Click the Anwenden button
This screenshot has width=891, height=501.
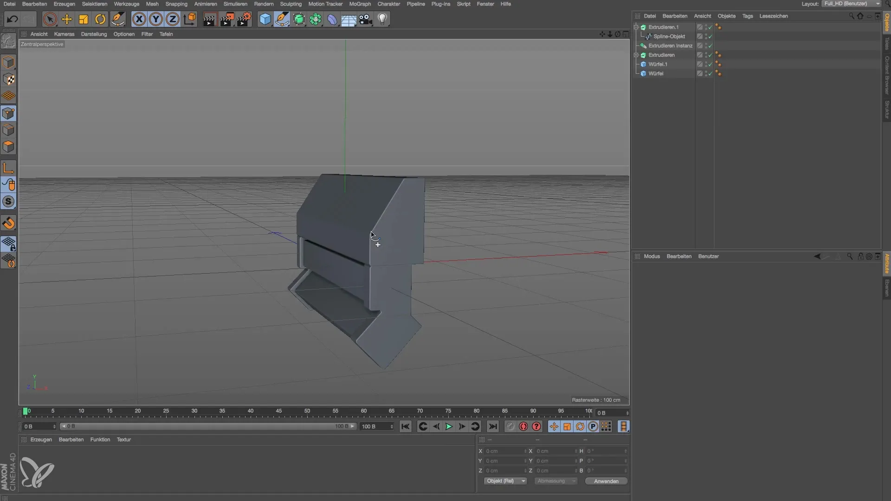pyautogui.click(x=606, y=481)
